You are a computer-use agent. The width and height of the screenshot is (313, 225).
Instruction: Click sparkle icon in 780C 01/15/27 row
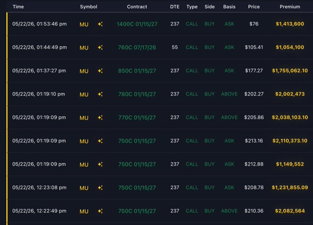coord(100,94)
